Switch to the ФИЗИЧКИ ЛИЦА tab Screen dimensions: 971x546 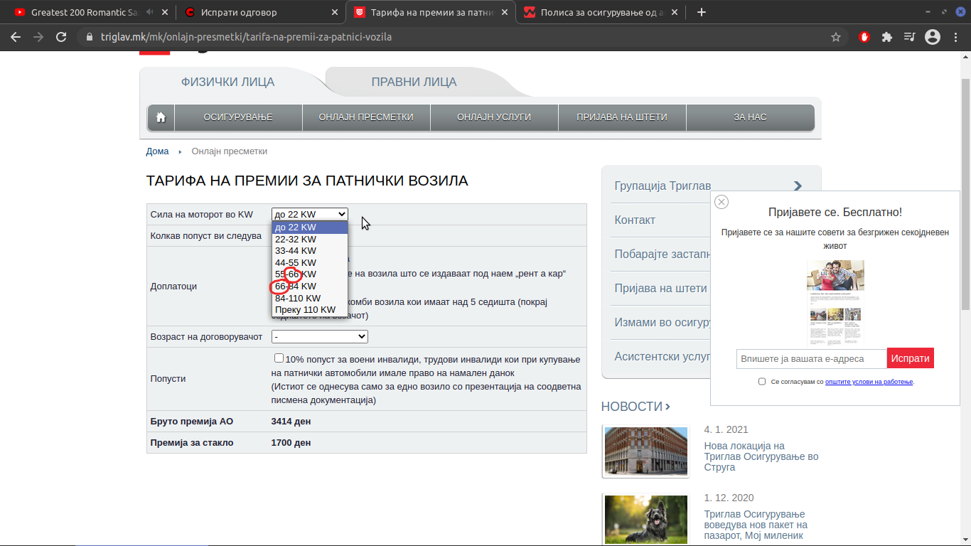(x=227, y=82)
